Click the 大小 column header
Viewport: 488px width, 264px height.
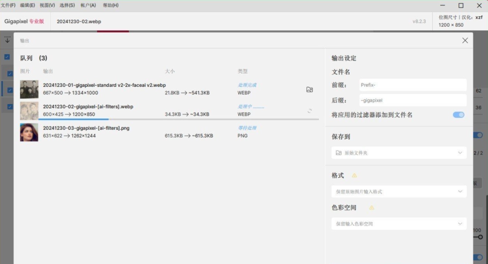169,71
